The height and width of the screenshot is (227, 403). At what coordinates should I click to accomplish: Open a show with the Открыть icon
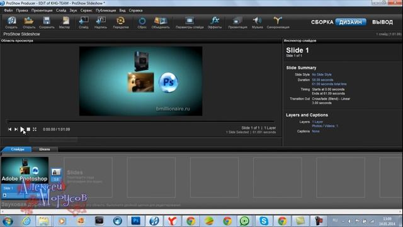29,23
